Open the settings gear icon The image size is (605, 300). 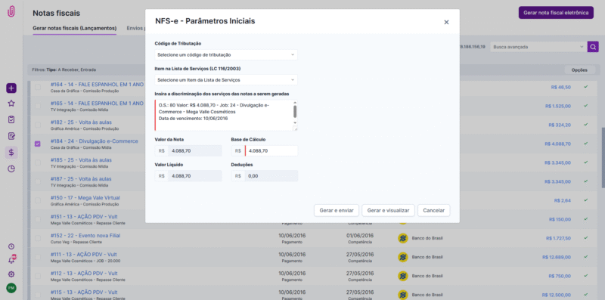coord(11,274)
